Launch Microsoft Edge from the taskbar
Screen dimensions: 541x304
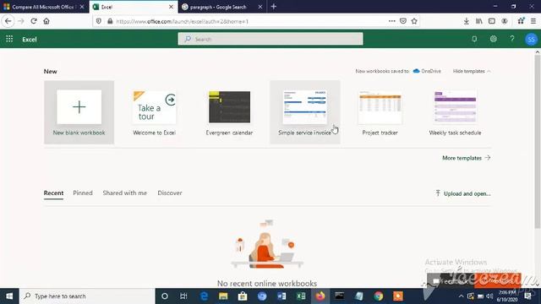(x=204, y=296)
